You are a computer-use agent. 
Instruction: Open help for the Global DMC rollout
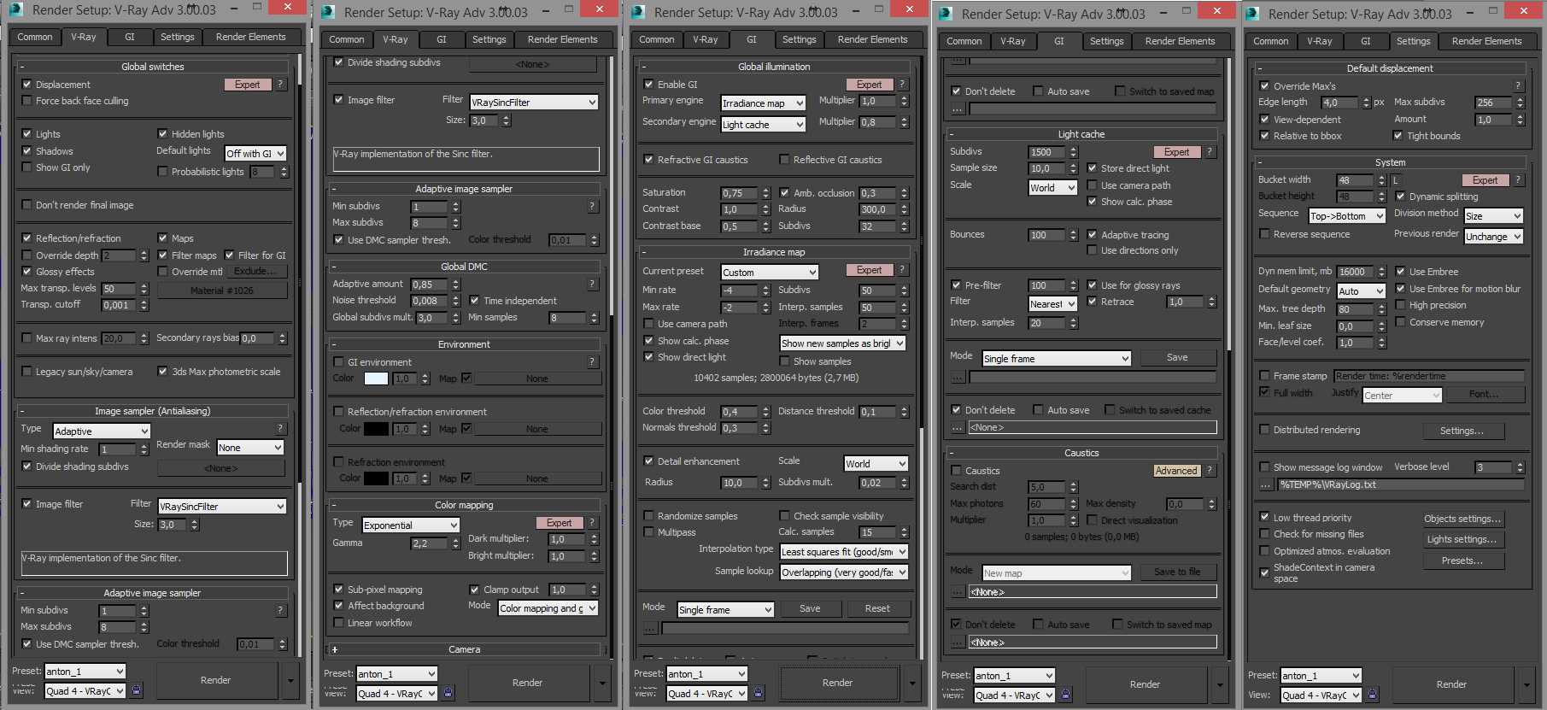592,284
